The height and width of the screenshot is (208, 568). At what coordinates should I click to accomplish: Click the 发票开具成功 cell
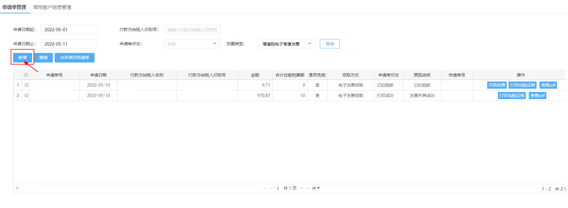[x=422, y=96]
